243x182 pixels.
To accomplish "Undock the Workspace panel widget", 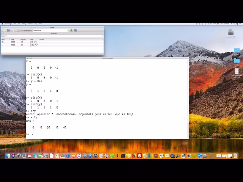I will (x=3, y=33).
